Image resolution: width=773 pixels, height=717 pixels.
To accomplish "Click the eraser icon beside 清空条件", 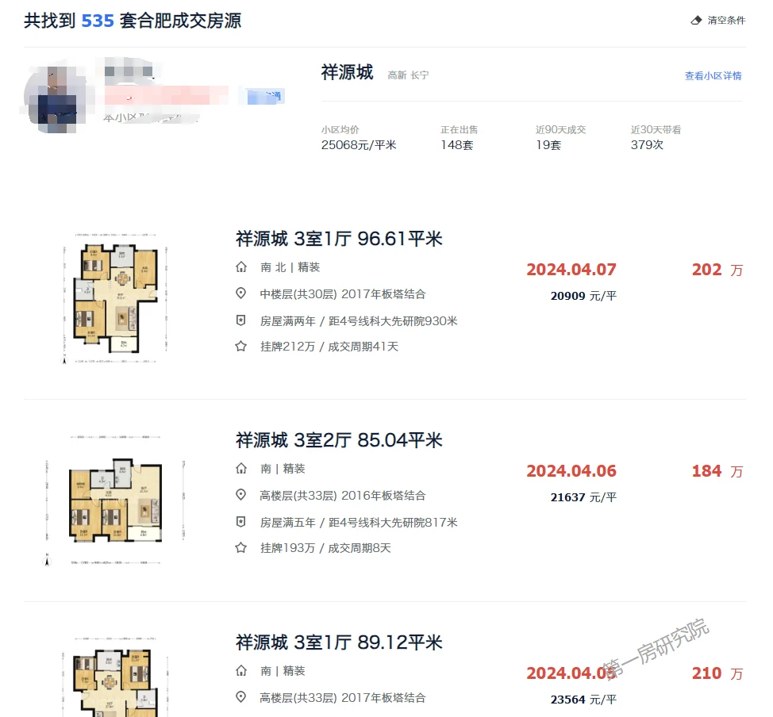I will 696,20.
